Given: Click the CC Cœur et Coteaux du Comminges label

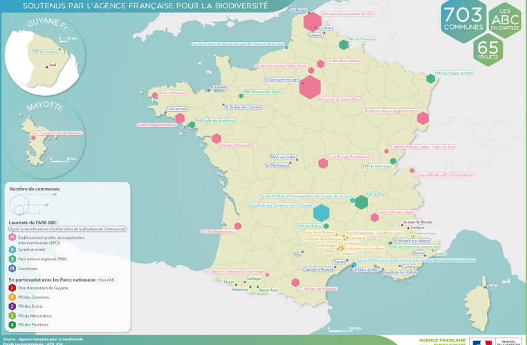Looking at the screenshot, I should point(235,271).
